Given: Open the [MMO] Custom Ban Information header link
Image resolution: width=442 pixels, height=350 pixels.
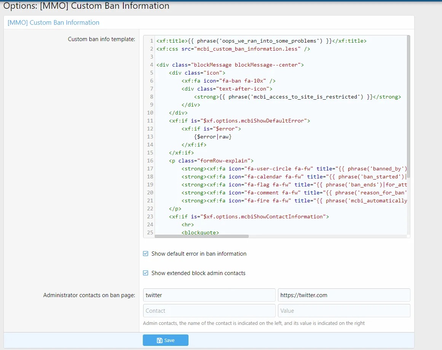Looking at the screenshot, I should [53, 22].
